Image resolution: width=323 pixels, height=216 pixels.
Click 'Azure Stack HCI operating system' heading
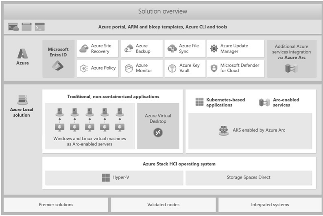pyautogui.click(x=179, y=164)
